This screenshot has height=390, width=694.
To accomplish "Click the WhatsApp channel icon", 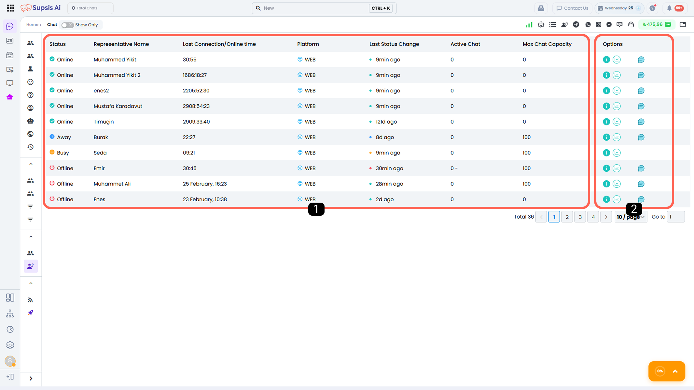I will [x=588, y=24].
